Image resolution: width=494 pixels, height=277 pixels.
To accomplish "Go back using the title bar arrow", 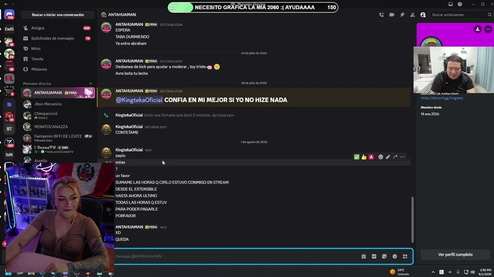I will coord(6,4).
